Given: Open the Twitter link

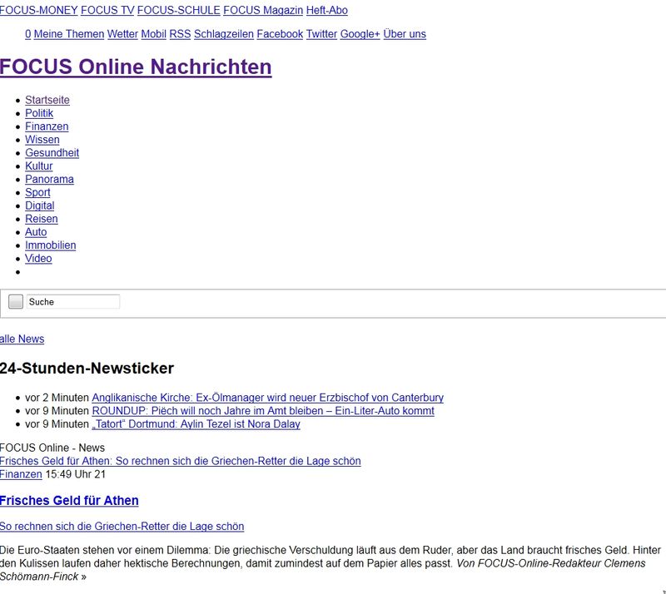Looking at the screenshot, I should click(321, 34).
